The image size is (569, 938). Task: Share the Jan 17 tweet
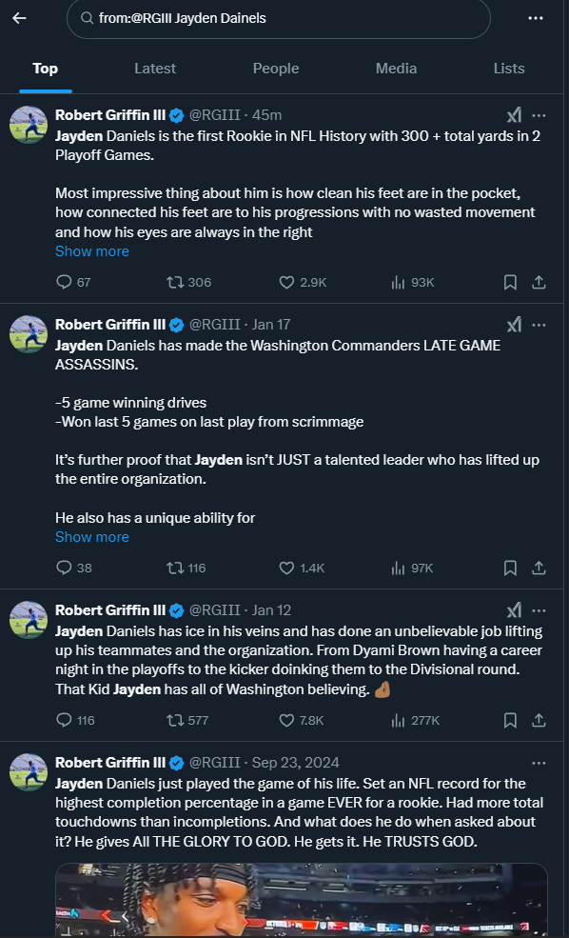pyautogui.click(x=539, y=568)
